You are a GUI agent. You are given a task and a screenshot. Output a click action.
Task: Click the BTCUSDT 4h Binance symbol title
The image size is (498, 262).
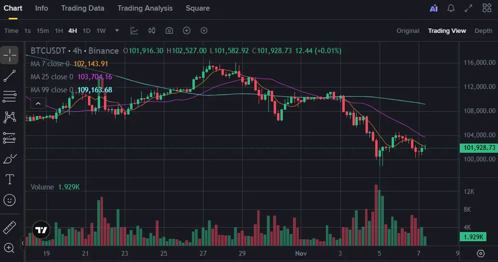click(74, 51)
